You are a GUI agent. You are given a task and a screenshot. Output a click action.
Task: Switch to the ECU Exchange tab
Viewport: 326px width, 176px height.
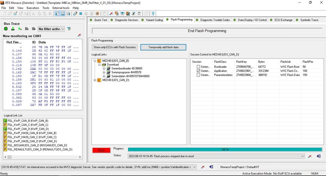pos(281,20)
